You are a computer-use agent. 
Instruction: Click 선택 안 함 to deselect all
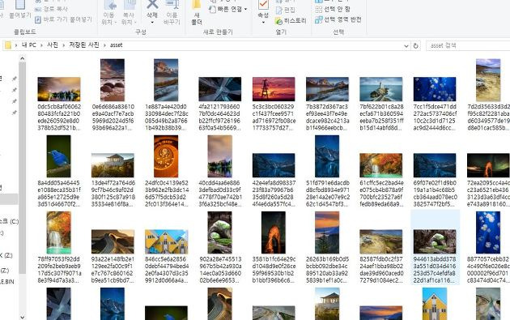tap(333, 9)
